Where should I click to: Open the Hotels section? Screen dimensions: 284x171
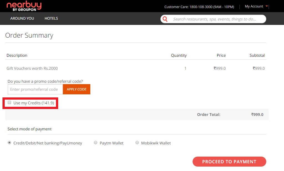(51, 19)
